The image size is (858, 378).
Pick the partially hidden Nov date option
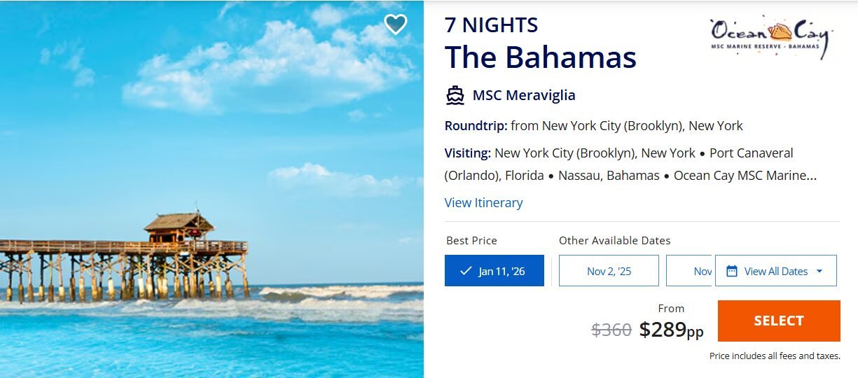(690, 271)
